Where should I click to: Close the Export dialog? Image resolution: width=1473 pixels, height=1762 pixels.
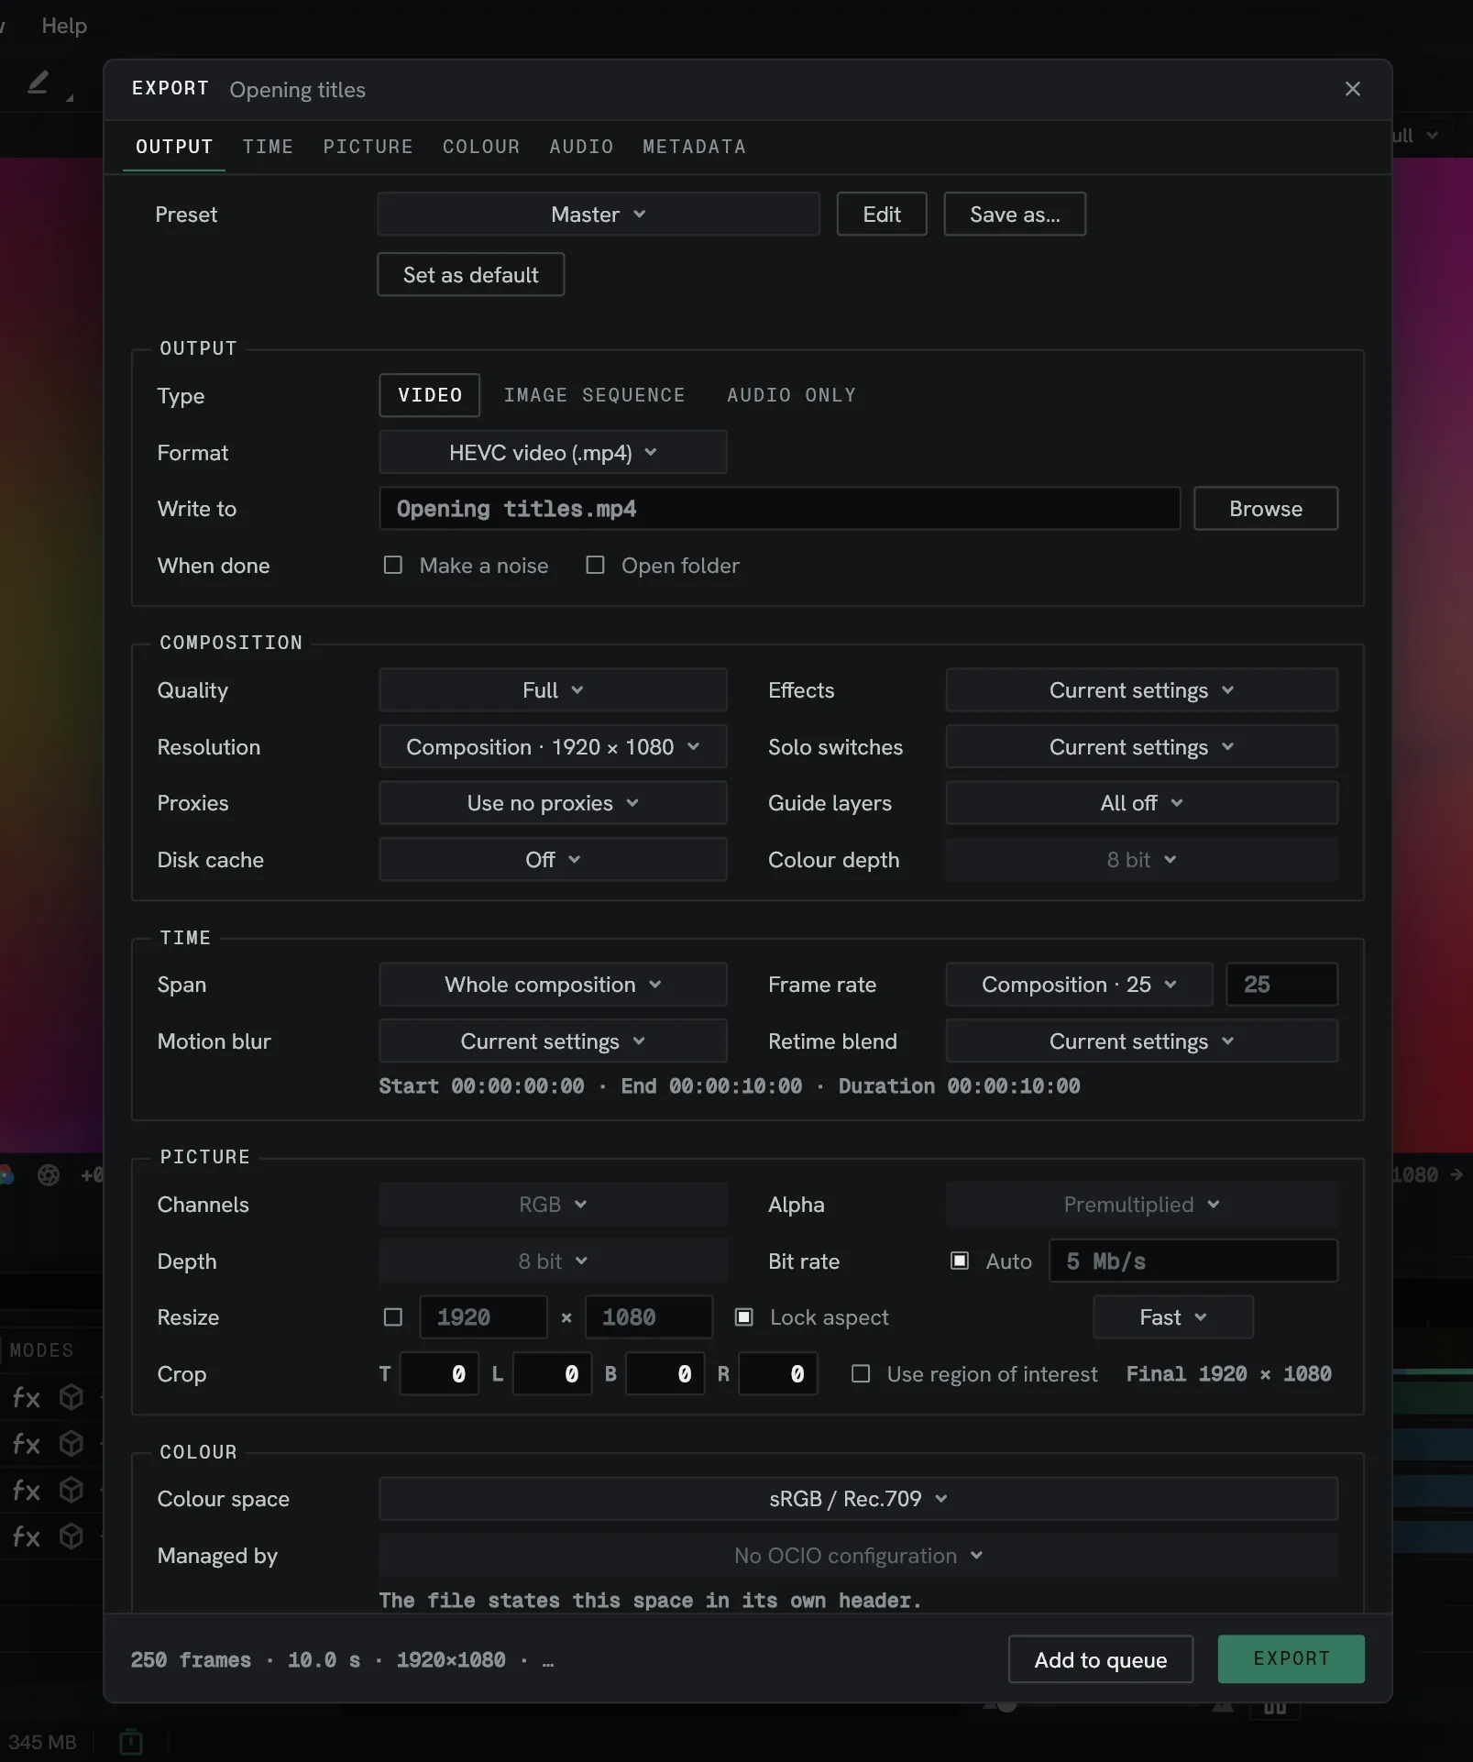(x=1352, y=89)
